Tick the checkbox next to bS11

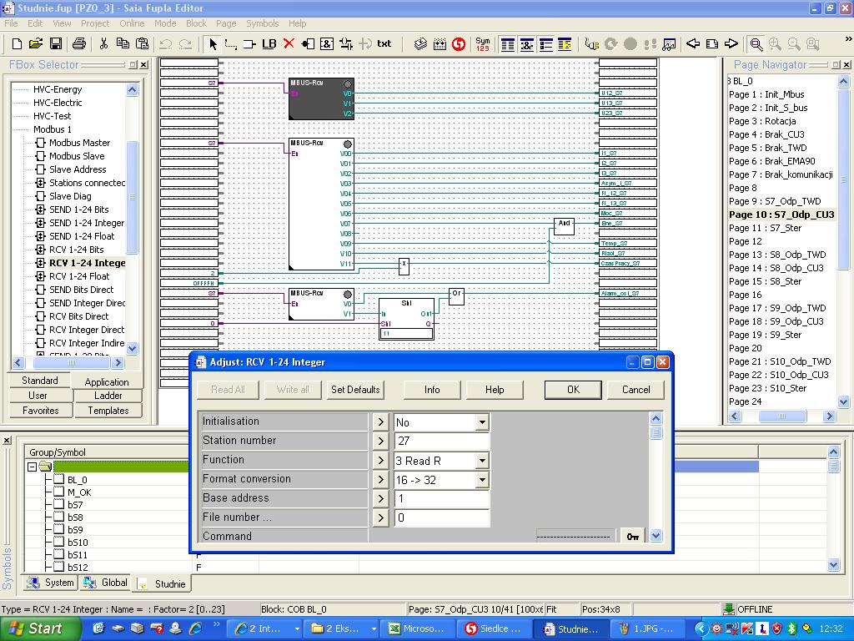click(x=59, y=555)
